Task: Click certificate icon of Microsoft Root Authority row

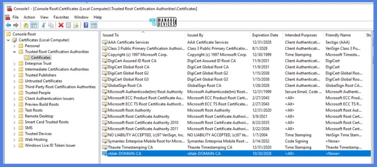Action: click(105, 110)
